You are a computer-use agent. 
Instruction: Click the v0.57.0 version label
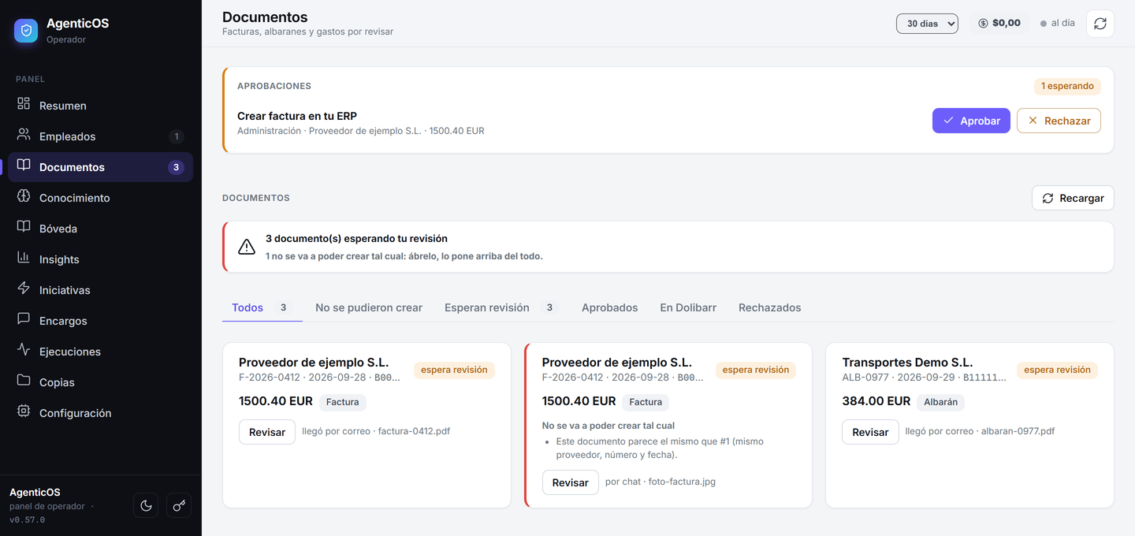coord(27,520)
